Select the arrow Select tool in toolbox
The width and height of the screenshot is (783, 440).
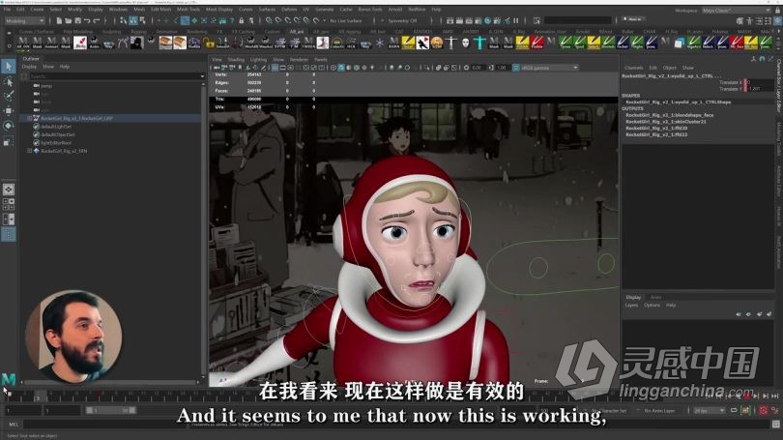coord(9,66)
